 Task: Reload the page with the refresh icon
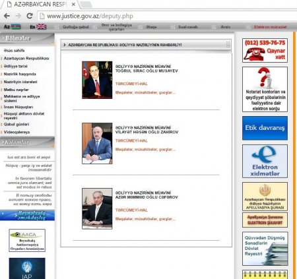(x=30, y=16)
